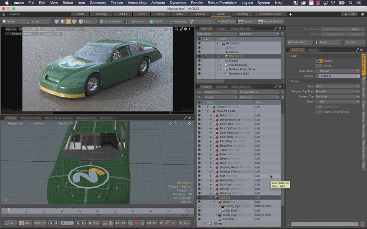Hide the Bolts material layer
The height and width of the screenshot is (229, 367).
199,115
